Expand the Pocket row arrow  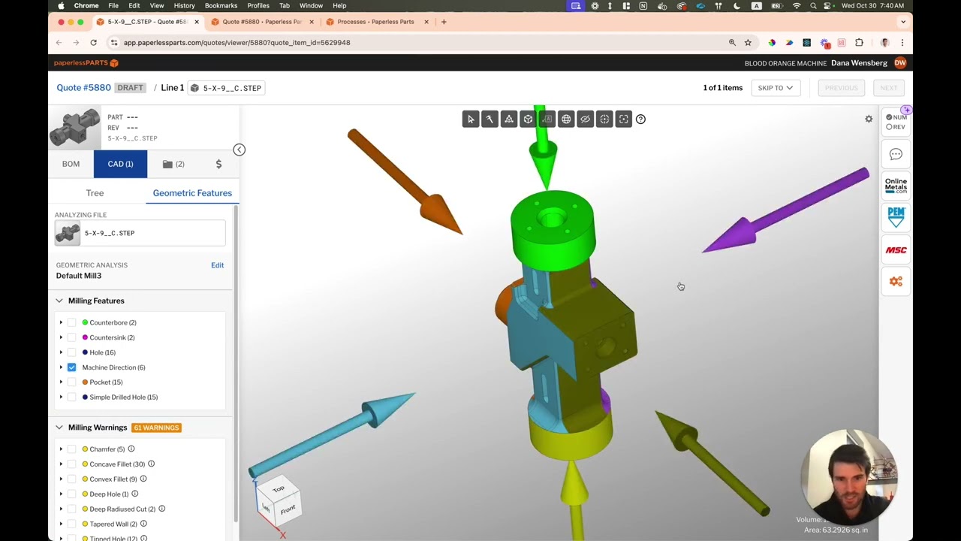(61, 382)
